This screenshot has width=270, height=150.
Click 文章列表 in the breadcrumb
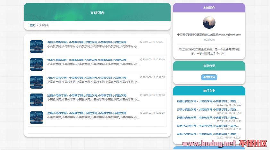click(44, 25)
